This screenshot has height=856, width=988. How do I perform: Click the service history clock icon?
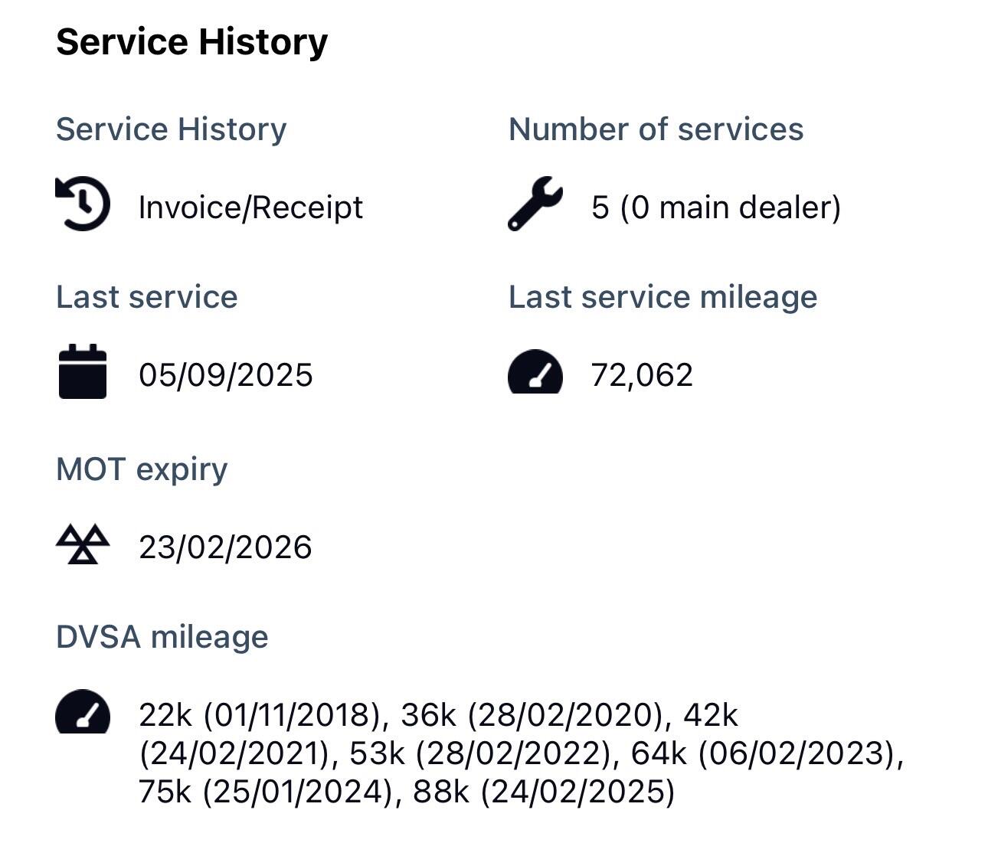83,204
